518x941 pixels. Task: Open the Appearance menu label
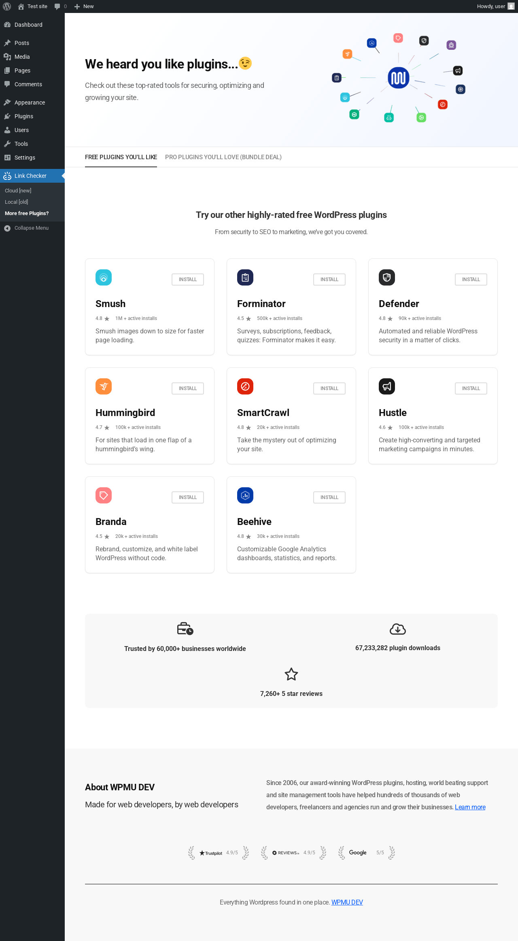[x=30, y=102]
